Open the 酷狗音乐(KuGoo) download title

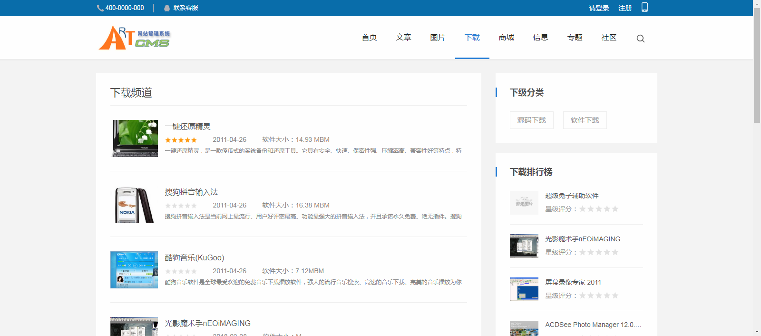pyautogui.click(x=195, y=258)
